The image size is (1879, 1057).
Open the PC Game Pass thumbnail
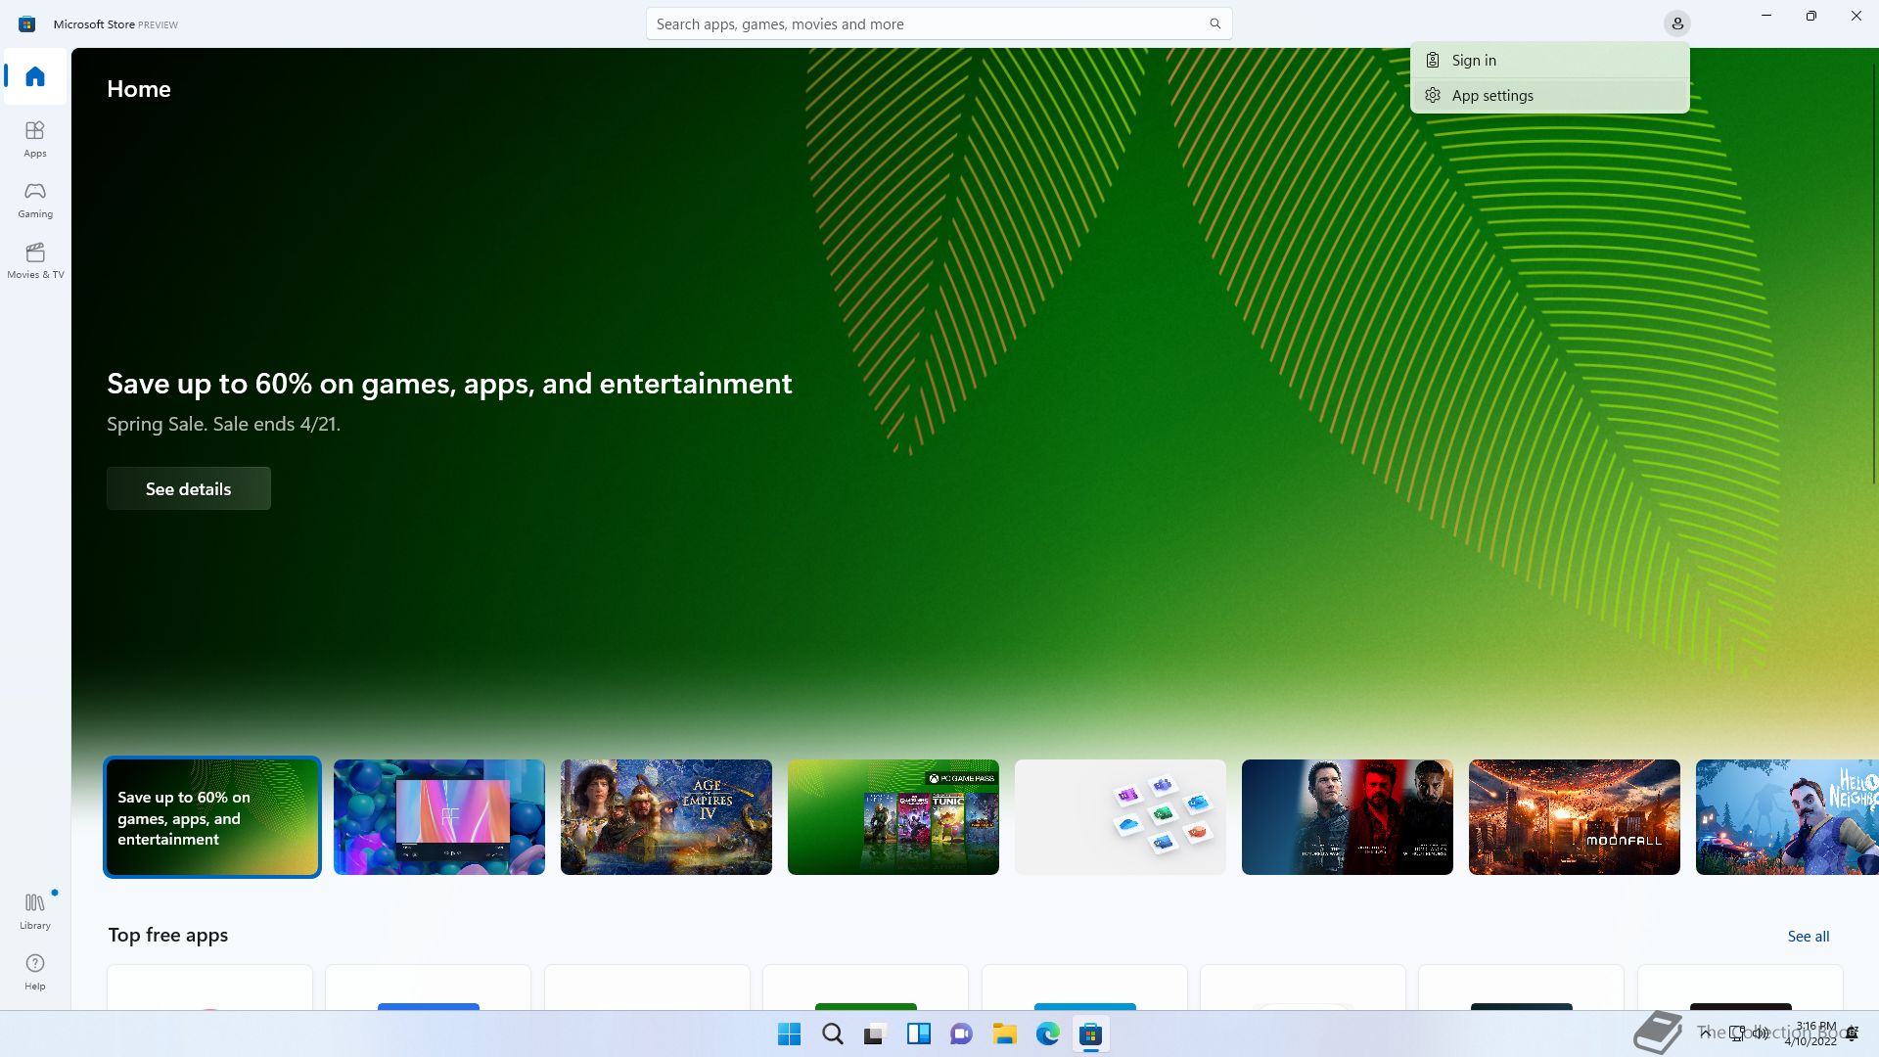pyautogui.click(x=894, y=817)
